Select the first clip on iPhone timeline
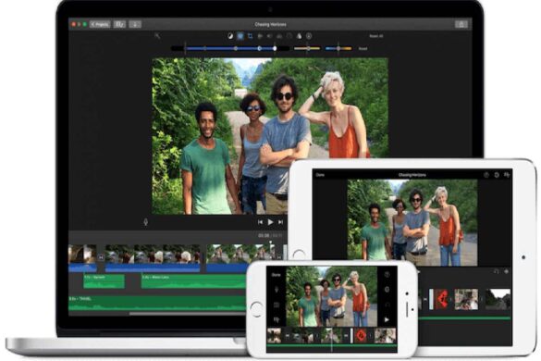This screenshot has width=541, height=361. [x=275, y=335]
